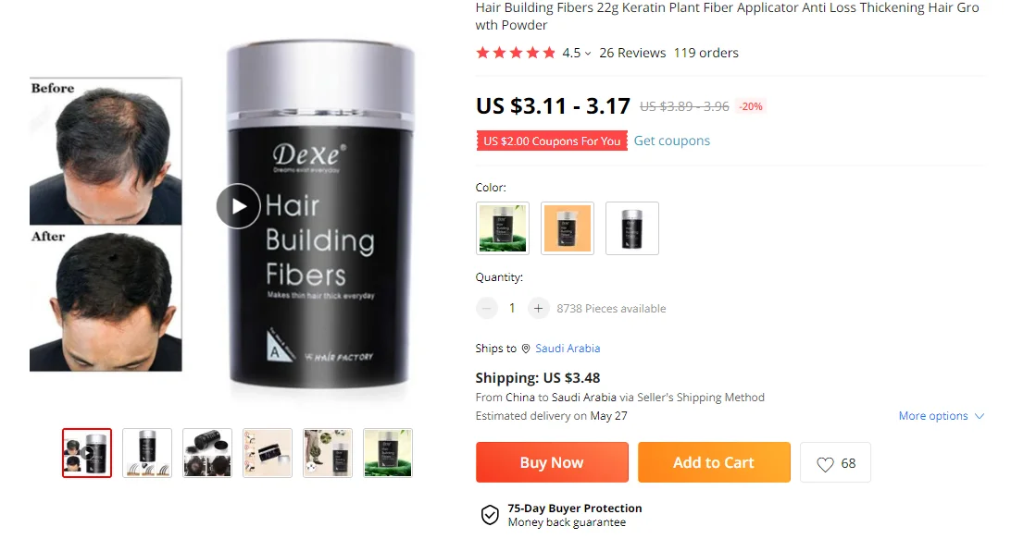Screen dimensions: 1011x539
Task: Click Buy Now button
Action: tap(552, 462)
